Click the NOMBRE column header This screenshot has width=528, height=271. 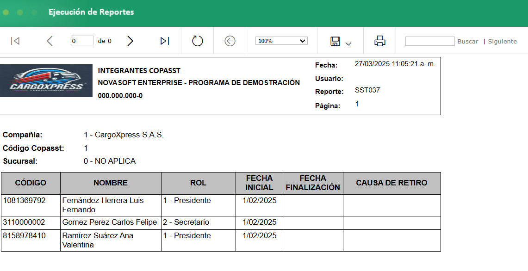pyautogui.click(x=110, y=183)
